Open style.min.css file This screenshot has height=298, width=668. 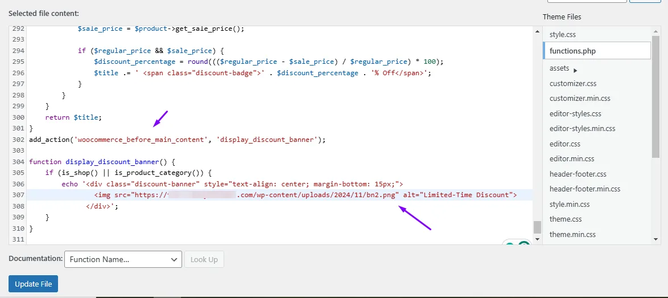[x=570, y=204]
